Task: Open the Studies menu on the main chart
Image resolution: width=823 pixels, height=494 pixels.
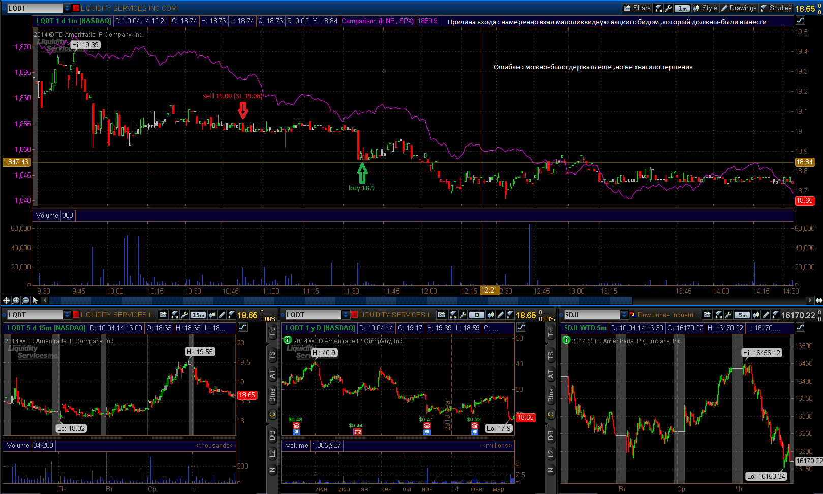Action: tap(776, 8)
